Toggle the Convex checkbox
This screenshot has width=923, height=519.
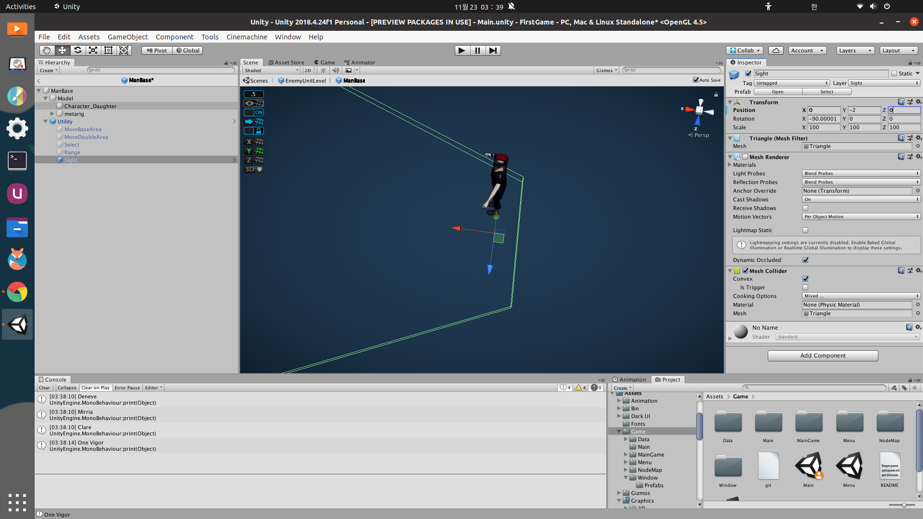click(805, 279)
